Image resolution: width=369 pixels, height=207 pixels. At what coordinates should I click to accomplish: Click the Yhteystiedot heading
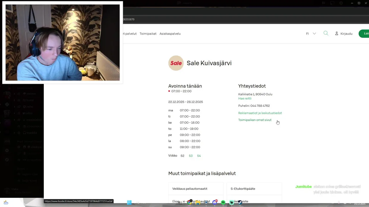(x=252, y=86)
